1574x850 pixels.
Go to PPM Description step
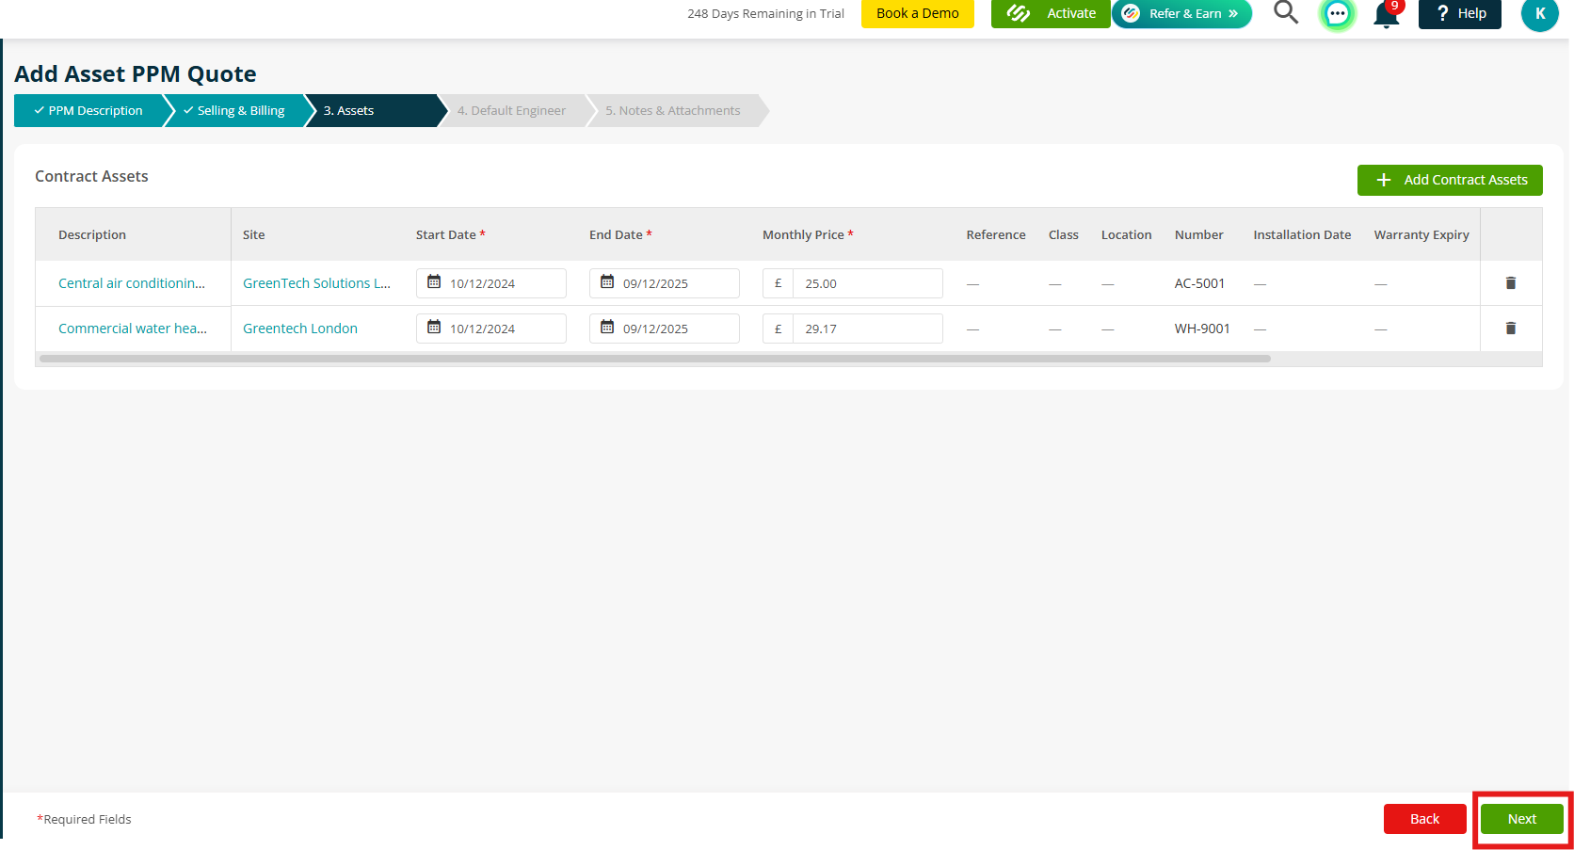(88, 111)
